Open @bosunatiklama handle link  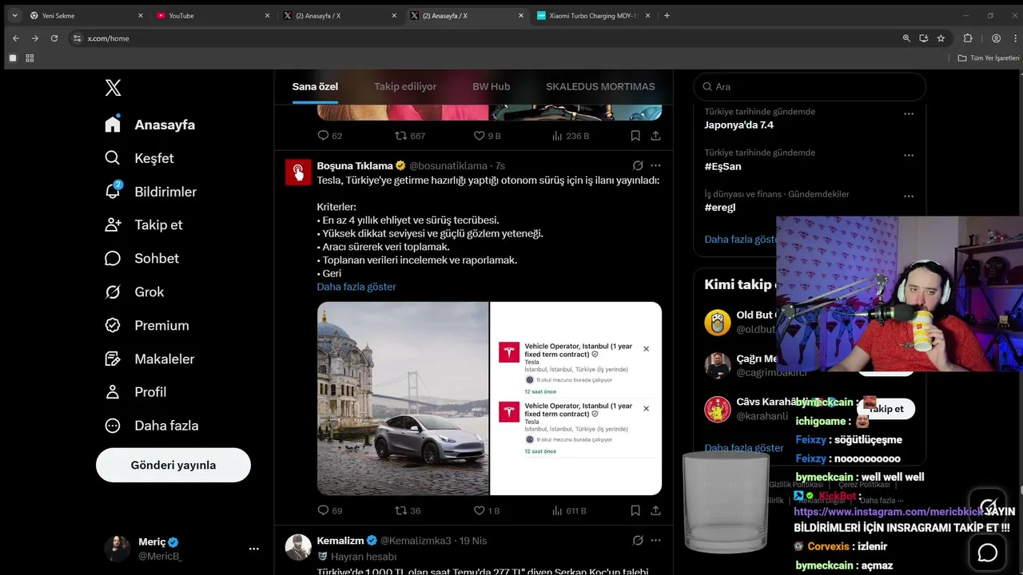coord(448,165)
